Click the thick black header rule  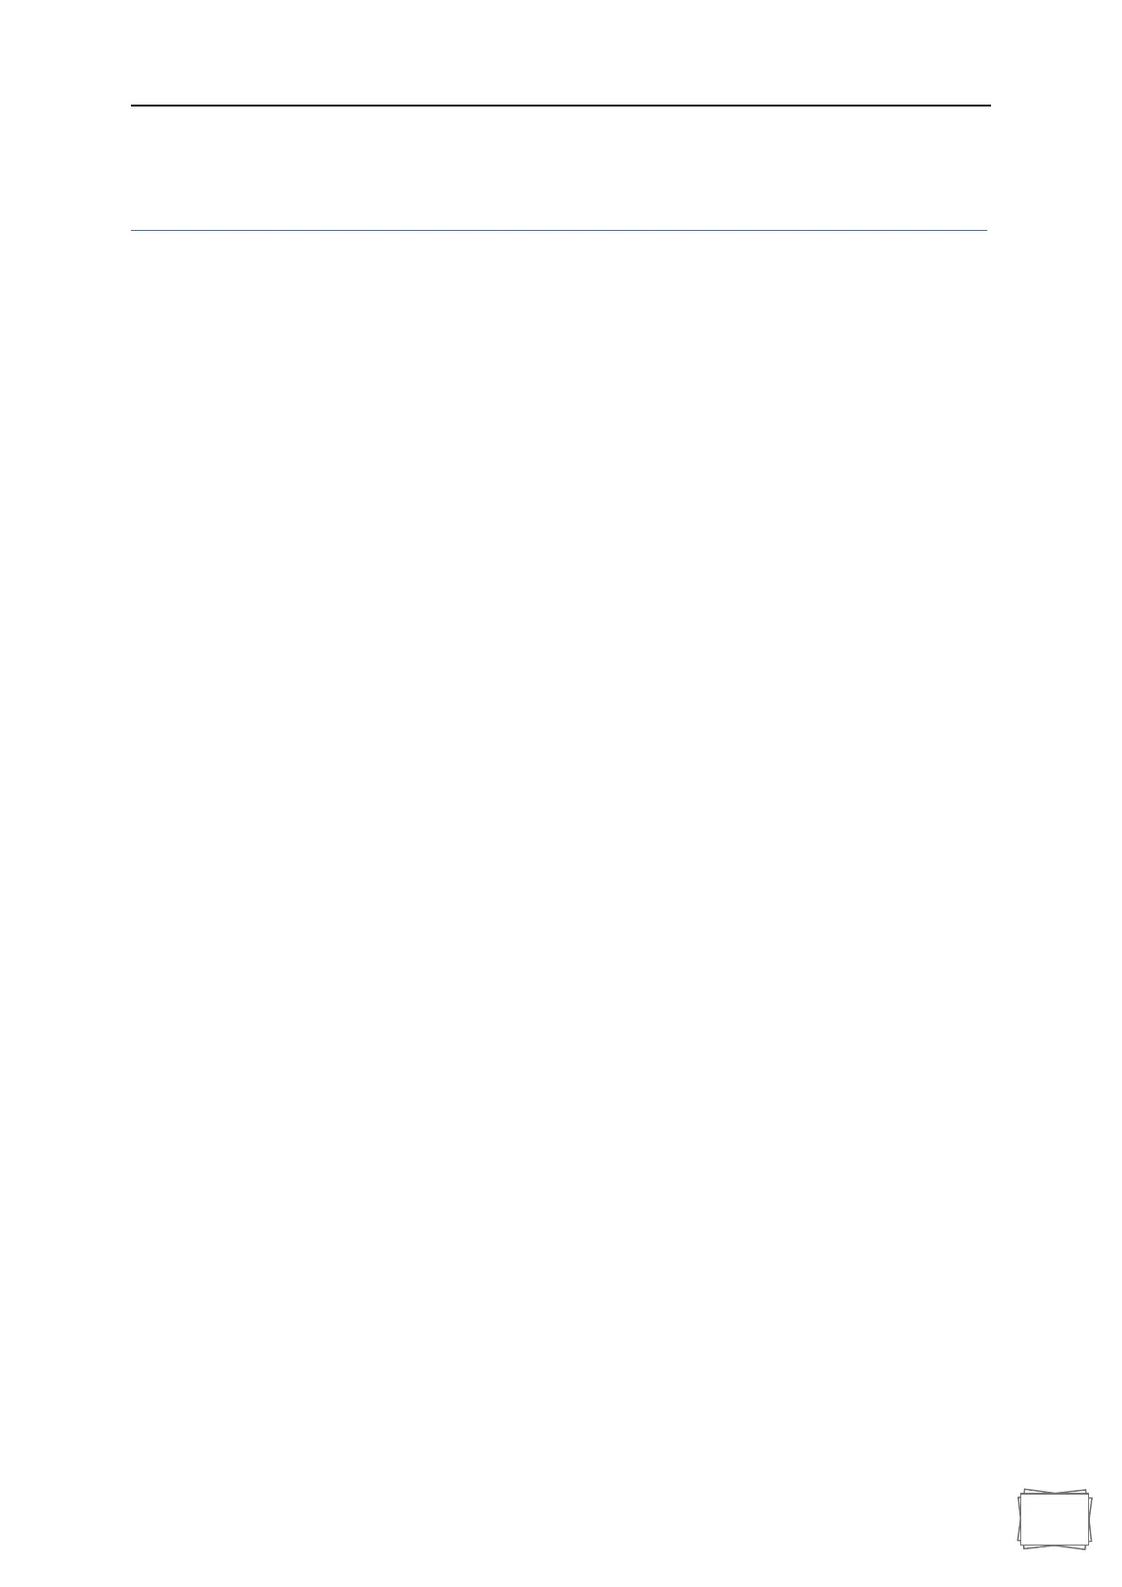click(x=561, y=106)
